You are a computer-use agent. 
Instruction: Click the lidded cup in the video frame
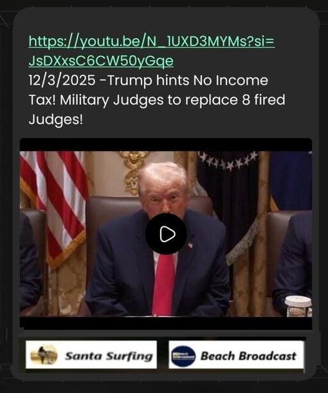click(298, 306)
